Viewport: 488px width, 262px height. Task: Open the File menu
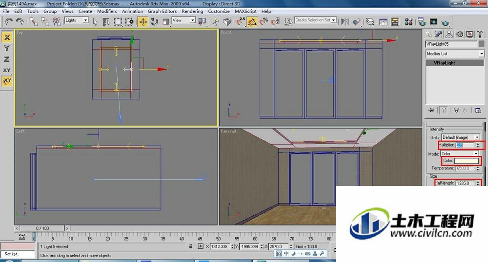(6, 11)
